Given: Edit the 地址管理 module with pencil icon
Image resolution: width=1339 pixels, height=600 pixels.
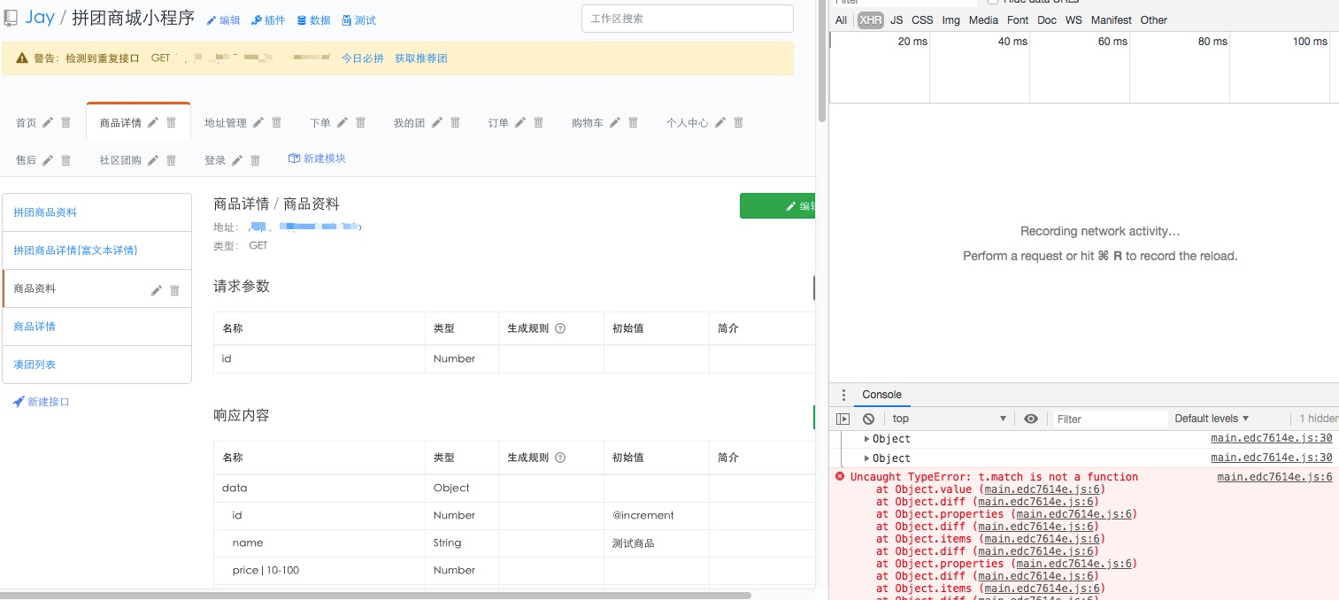Looking at the screenshot, I should [x=258, y=123].
